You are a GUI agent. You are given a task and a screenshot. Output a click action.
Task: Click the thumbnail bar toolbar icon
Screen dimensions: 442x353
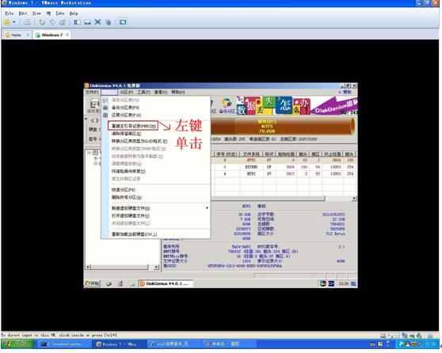(x=87, y=22)
